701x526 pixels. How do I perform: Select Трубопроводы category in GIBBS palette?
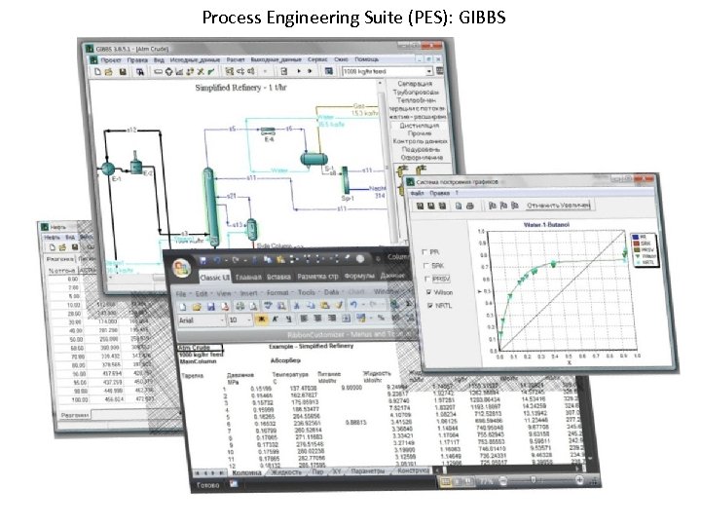417,93
